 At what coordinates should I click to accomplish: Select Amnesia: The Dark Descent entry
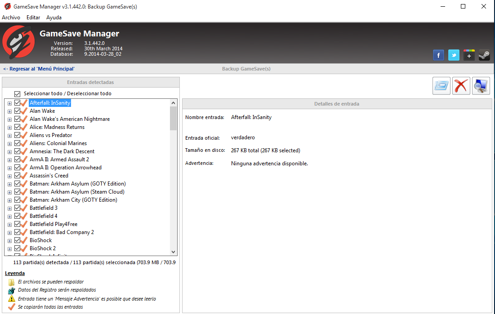(x=62, y=151)
